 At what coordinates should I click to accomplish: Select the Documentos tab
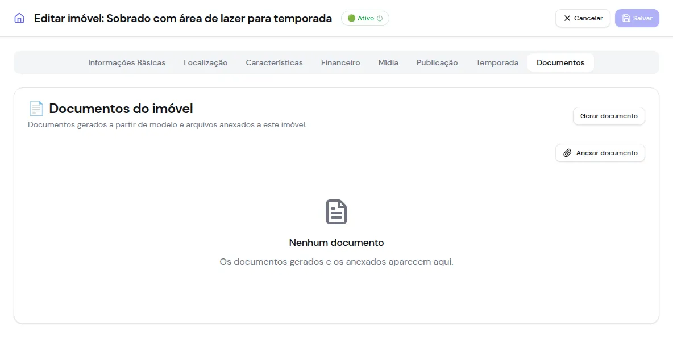[x=560, y=62]
